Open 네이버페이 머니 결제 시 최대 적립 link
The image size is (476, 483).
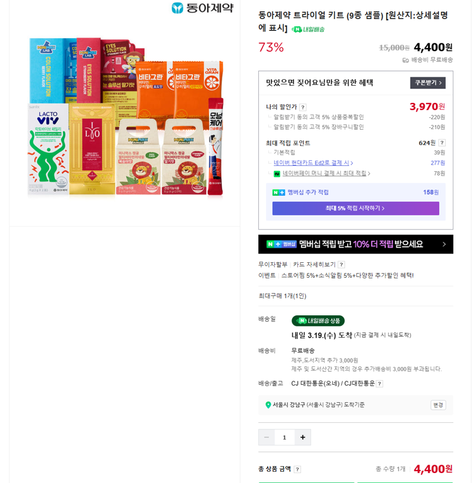tap(326, 174)
